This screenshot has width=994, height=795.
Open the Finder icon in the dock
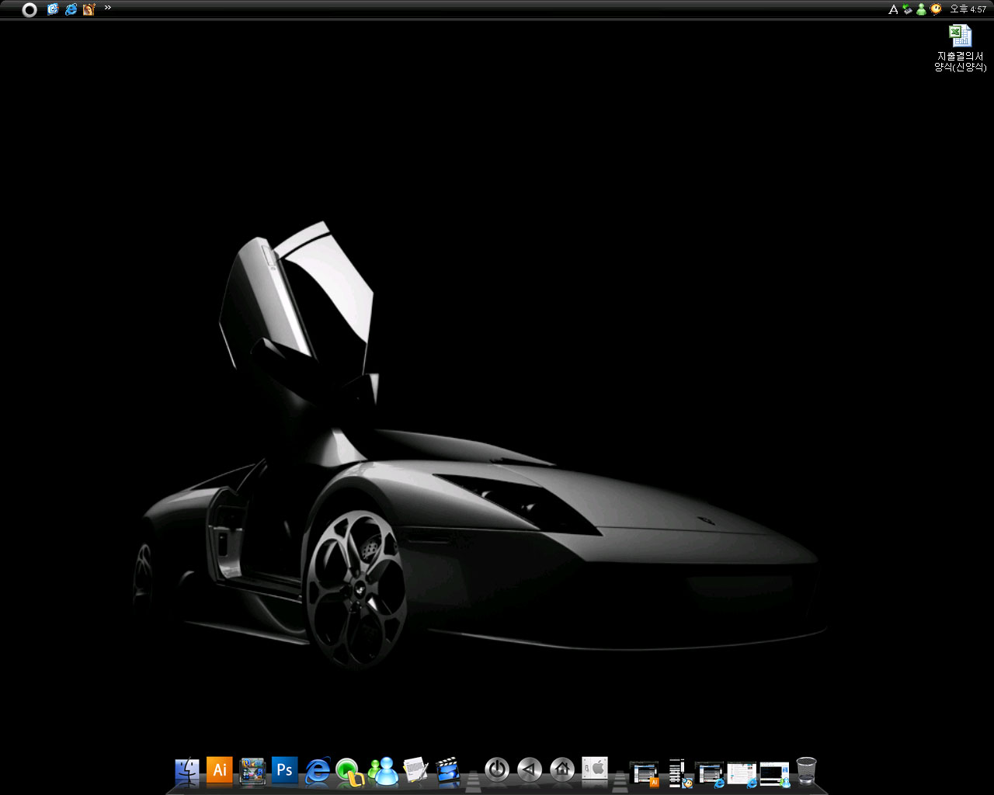[x=186, y=770]
